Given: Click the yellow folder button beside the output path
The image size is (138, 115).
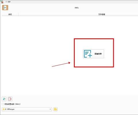Looking at the screenshot, I should point(55,109).
